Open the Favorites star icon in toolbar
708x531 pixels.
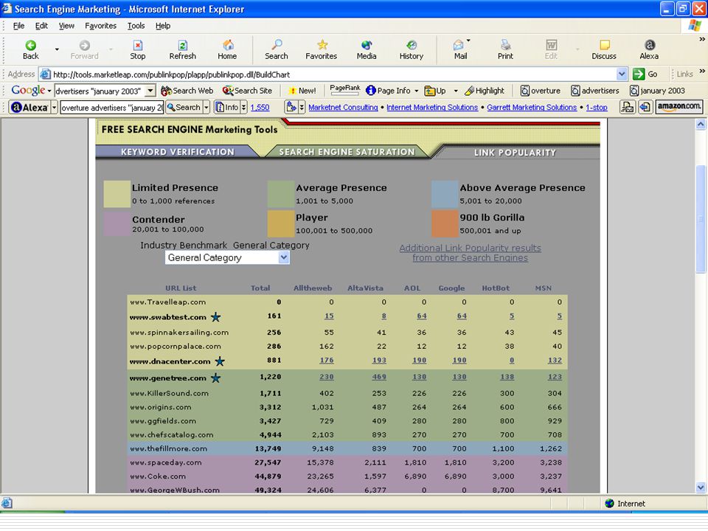(322, 45)
